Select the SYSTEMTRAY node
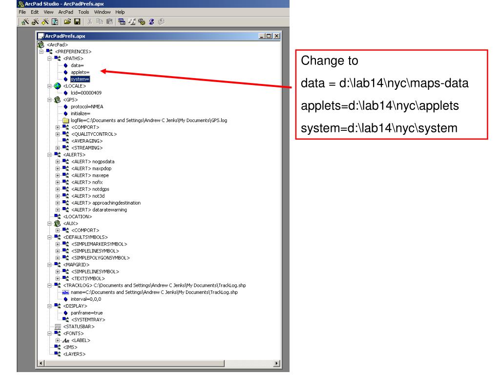 tap(88, 320)
